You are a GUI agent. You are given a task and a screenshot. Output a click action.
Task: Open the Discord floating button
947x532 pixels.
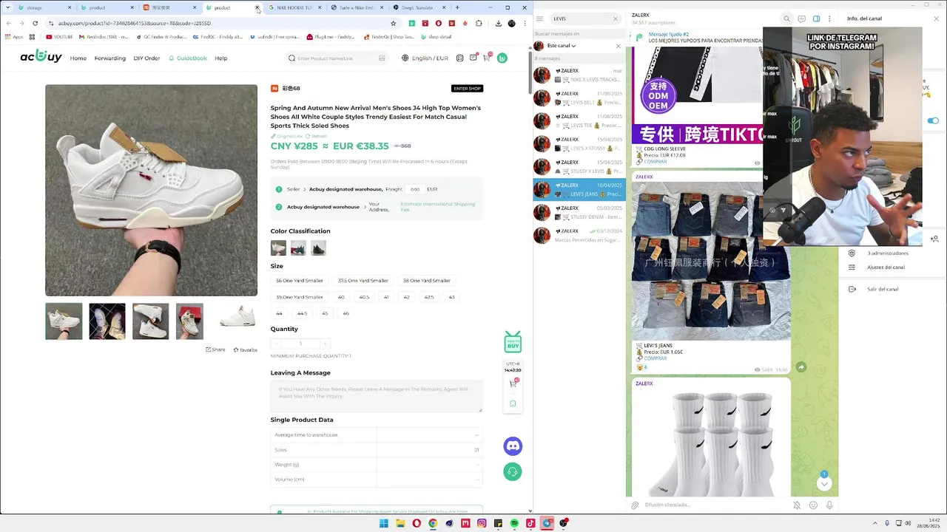click(513, 446)
